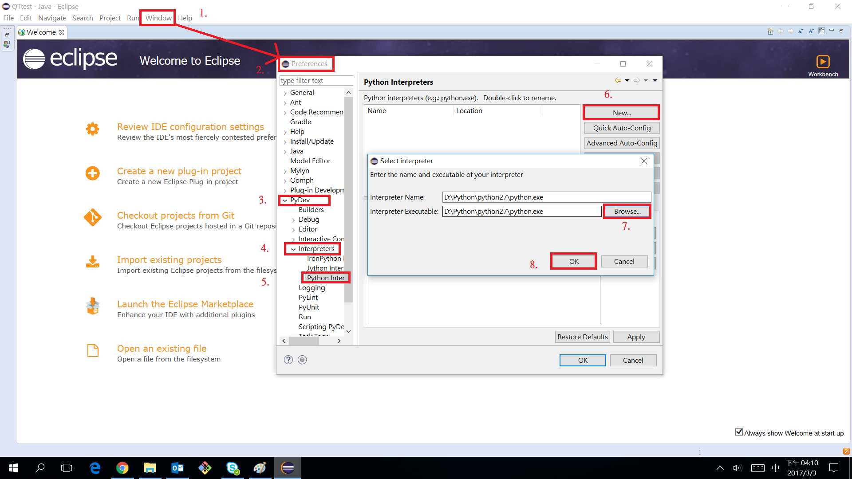Open the Project menu
Viewport: 852px width, 479px height.
(x=110, y=18)
